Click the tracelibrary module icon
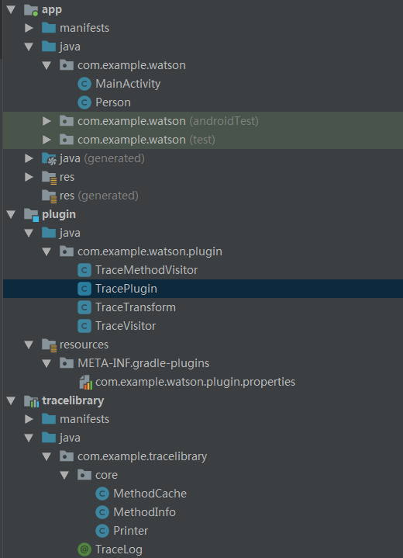The height and width of the screenshot is (558, 403). pos(31,401)
